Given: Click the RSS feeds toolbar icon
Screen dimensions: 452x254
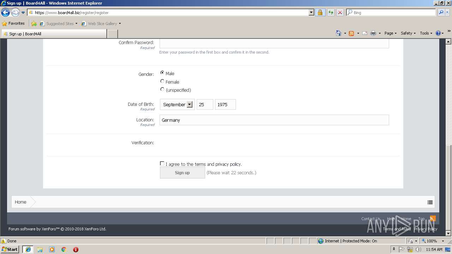Looking at the screenshot, I should coord(351,33).
